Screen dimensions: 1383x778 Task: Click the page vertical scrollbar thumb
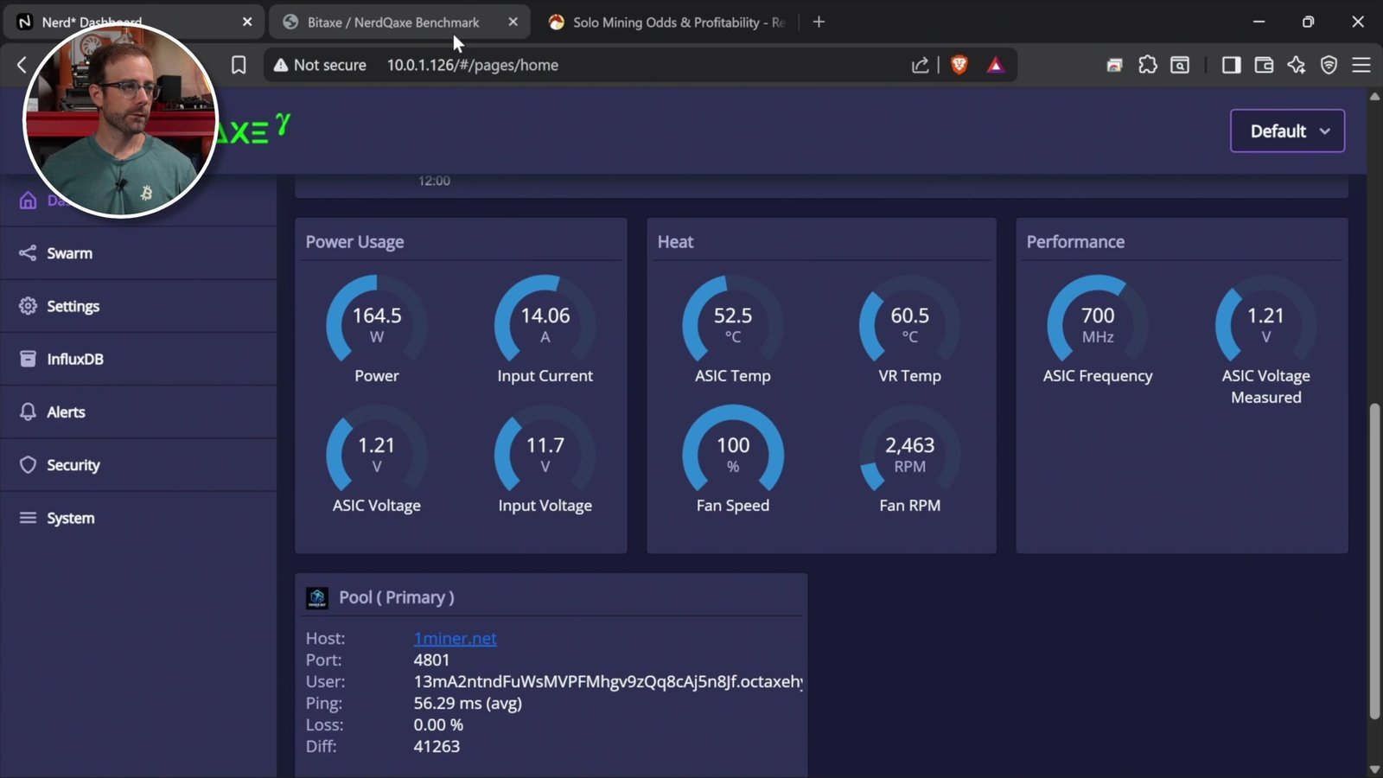coord(1374,561)
